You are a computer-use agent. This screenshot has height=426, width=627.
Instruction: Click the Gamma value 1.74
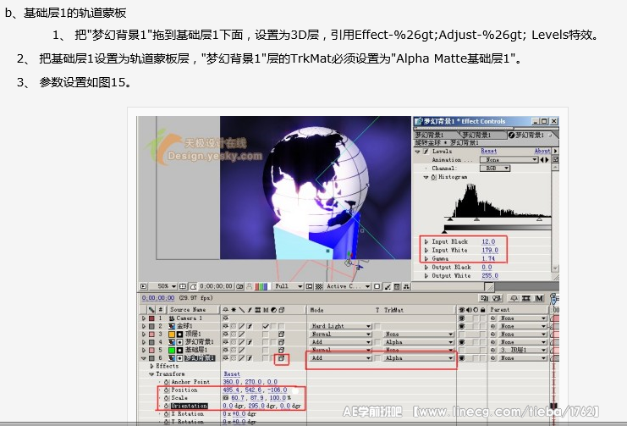point(488,258)
